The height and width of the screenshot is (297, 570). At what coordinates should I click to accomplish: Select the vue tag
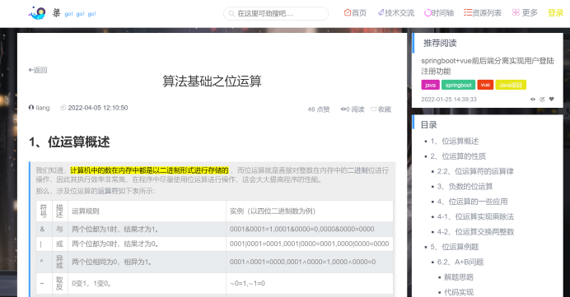point(485,85)
